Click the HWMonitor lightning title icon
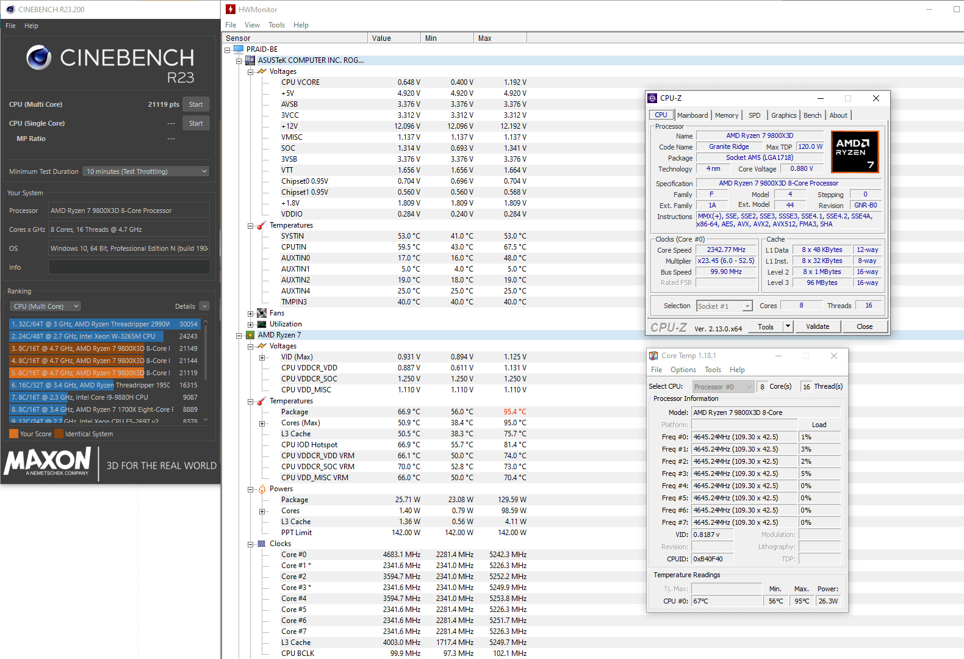The height and width of the screenshot is (659, 964). point(231,9)
